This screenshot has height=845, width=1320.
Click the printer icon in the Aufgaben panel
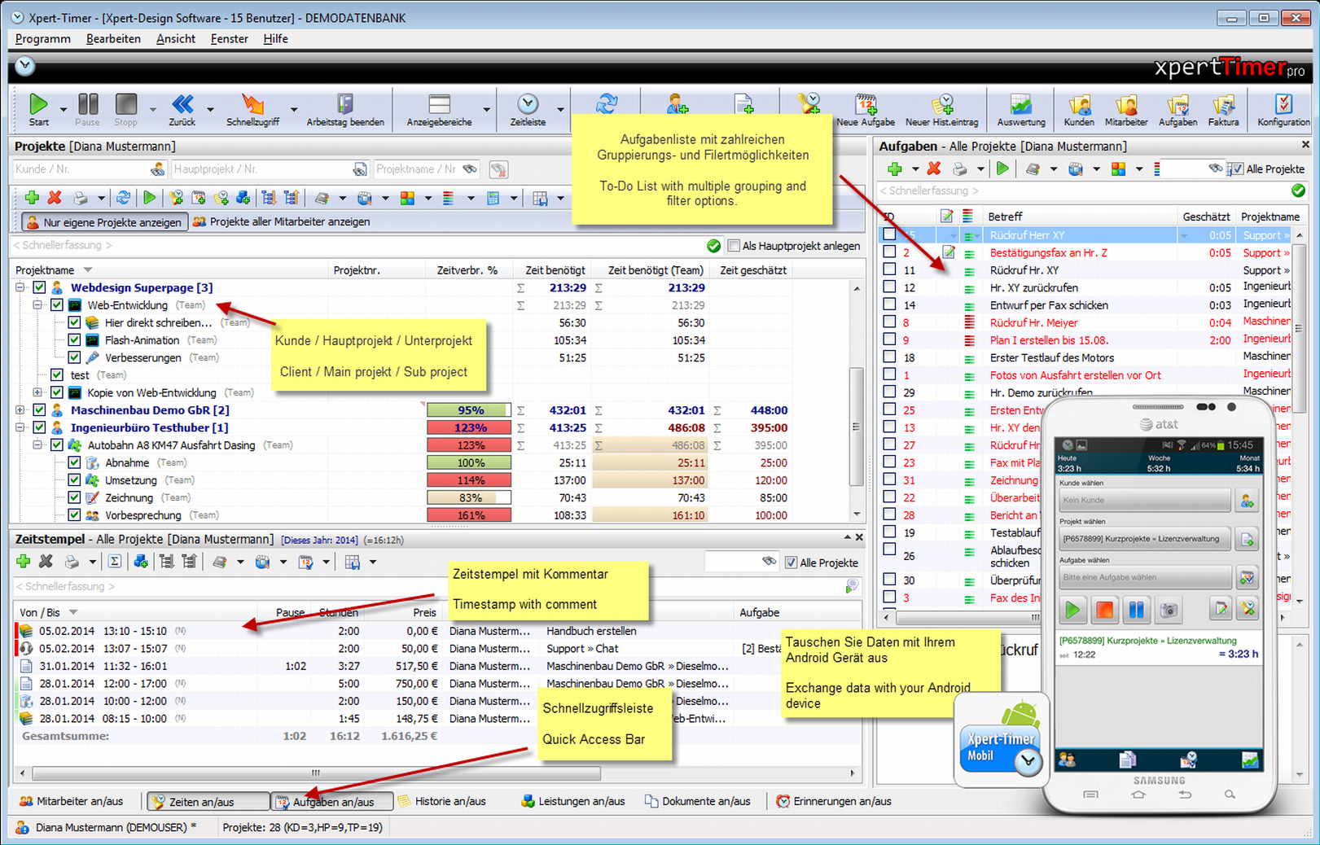click(x=959, y=169)
